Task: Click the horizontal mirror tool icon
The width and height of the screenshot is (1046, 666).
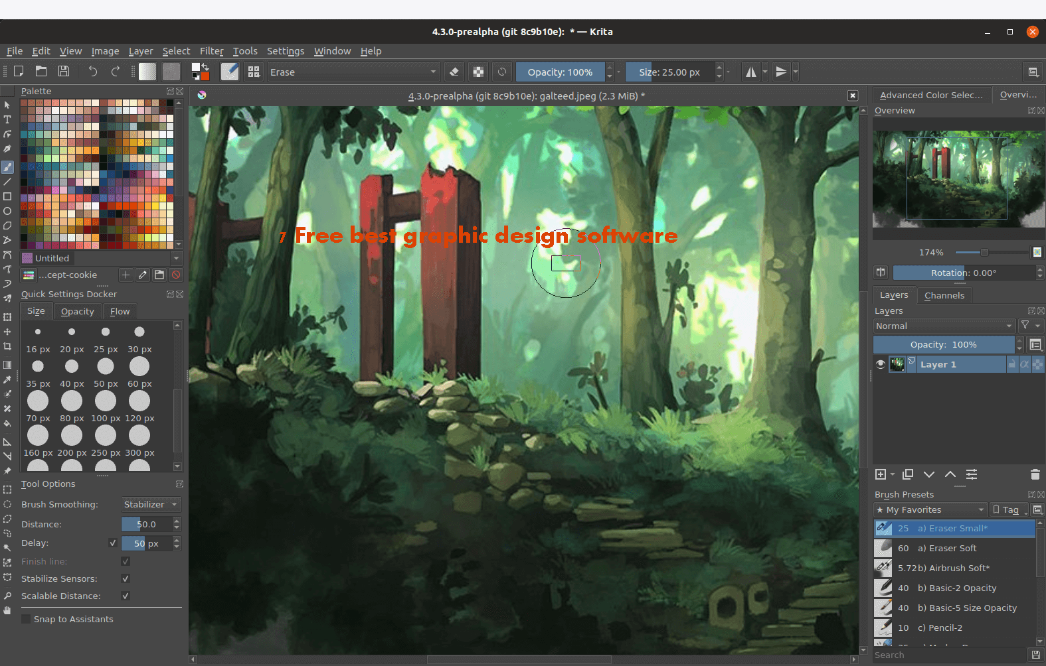Action: [750, 72]
